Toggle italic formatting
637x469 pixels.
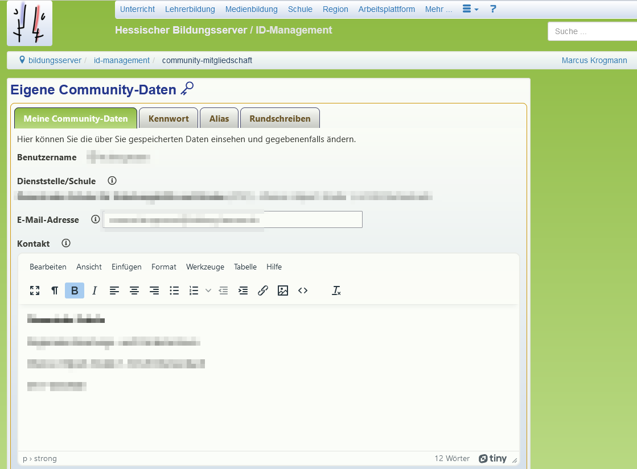94,290
